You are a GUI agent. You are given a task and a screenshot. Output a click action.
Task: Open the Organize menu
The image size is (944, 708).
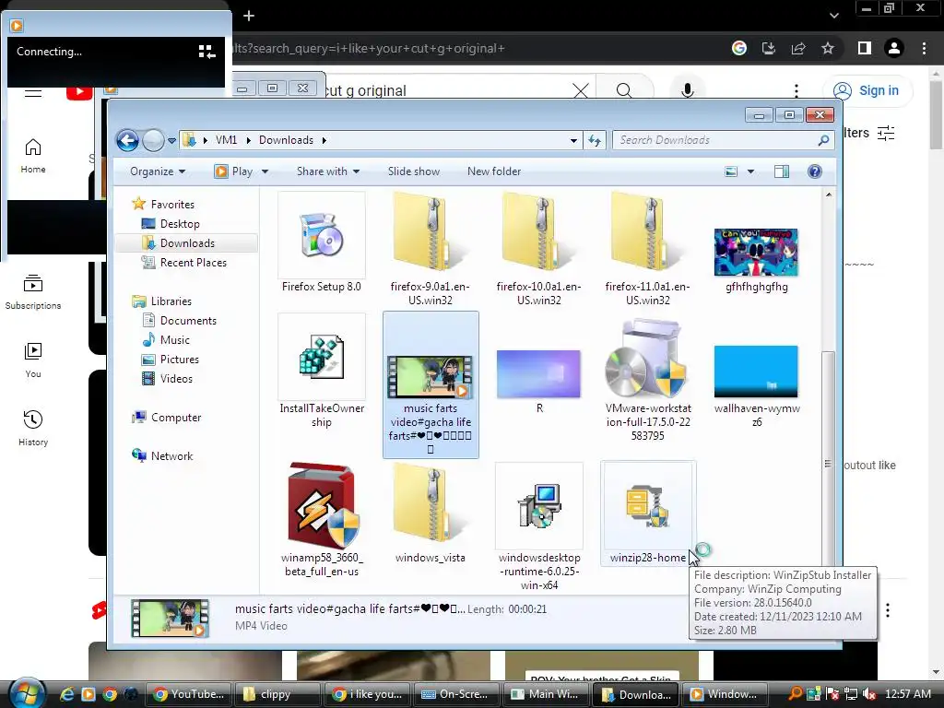point(157,171)
